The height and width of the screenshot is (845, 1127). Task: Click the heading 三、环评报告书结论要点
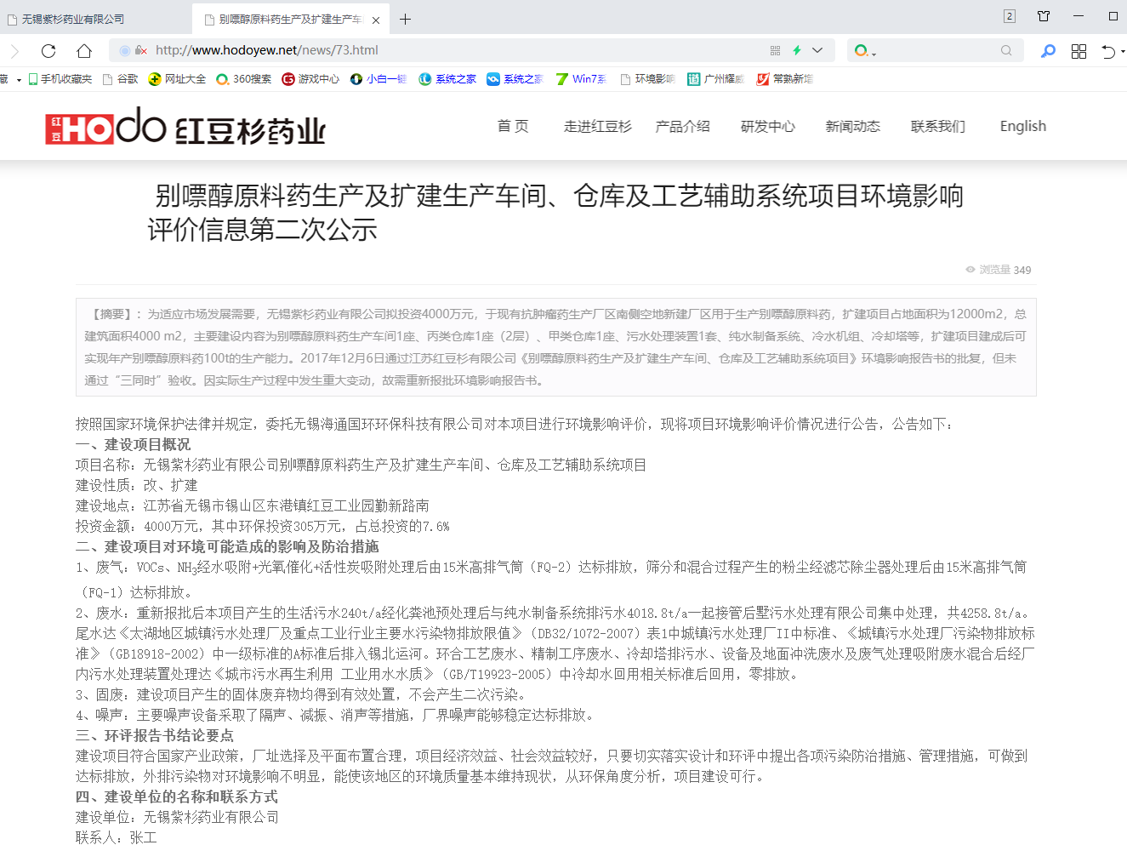pyautogui.click(x=155, y=735)
